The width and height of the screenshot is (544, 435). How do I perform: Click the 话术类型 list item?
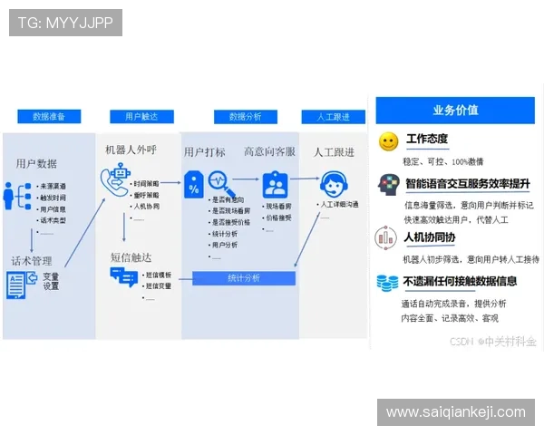pos(52,220)
